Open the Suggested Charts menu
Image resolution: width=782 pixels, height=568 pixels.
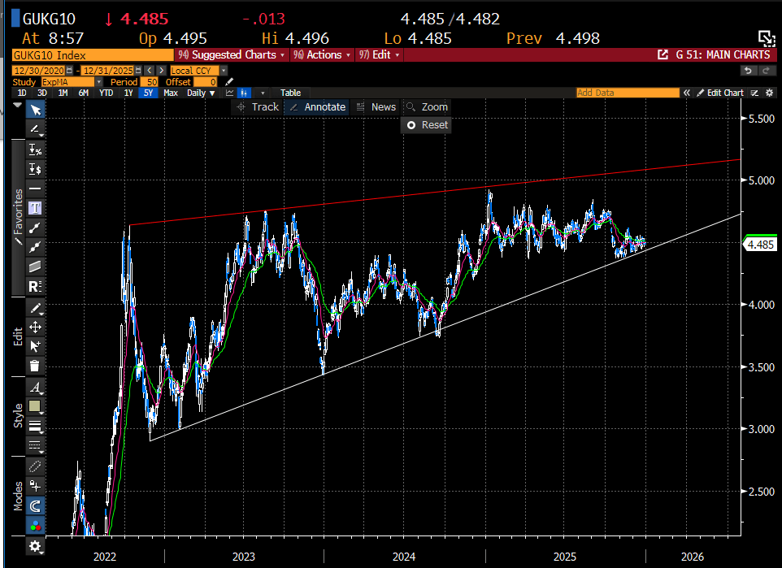[x=232, y=54]
